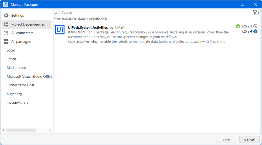Click into the Search packages field
This screenshot has width=262, height=145.
[x=153, y=12]
